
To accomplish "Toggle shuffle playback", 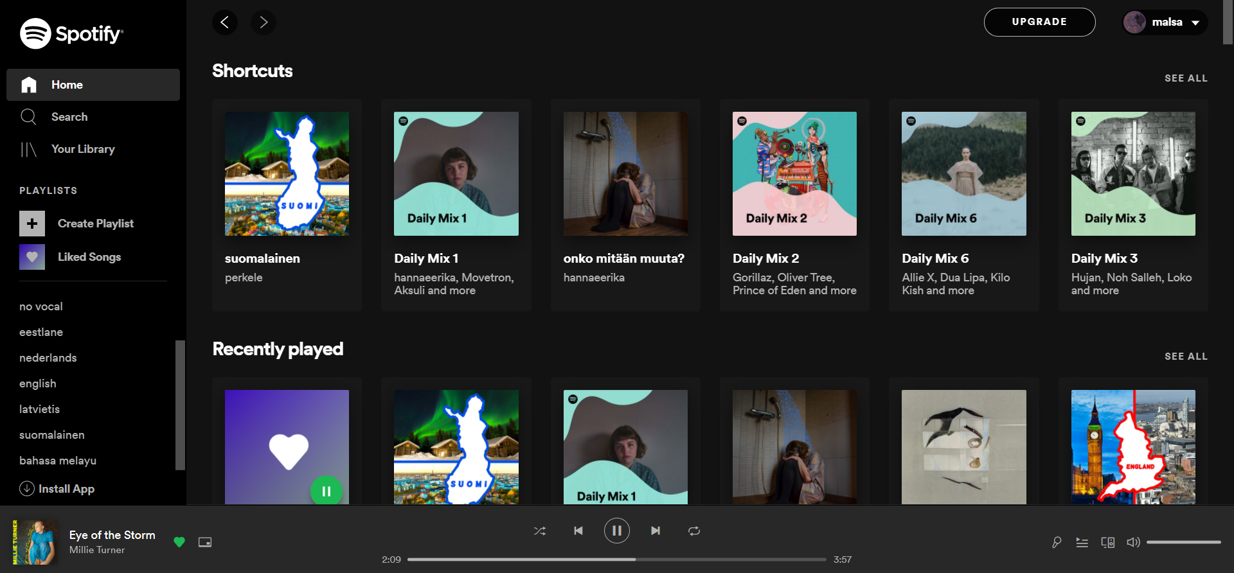I will click(x=540, y=531).
